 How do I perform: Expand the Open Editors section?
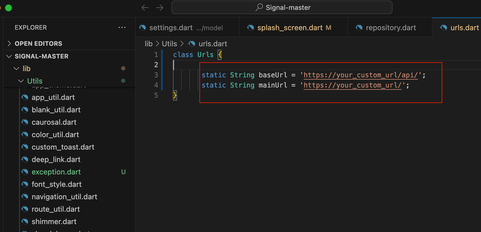[9, 43]
